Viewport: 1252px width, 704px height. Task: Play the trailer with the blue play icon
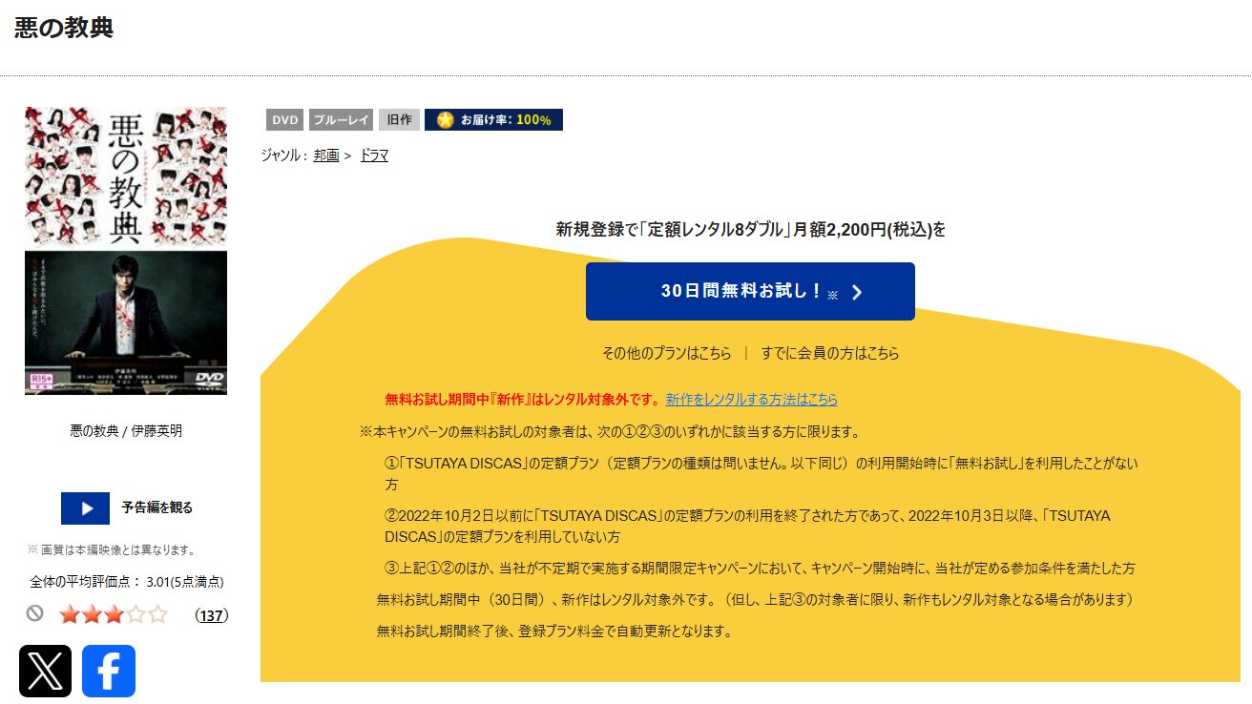tap(85, 508)
